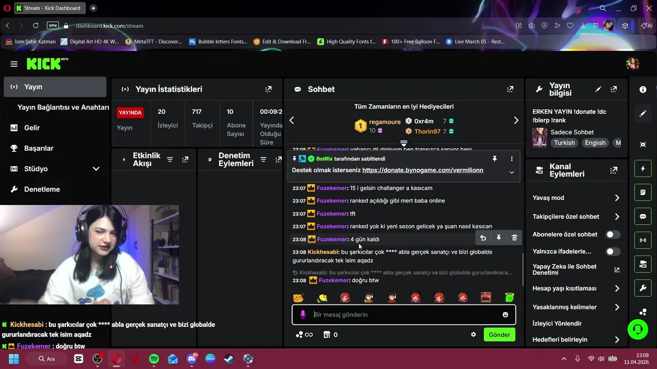Show next gifters leaderboard with right arrow
Screen dimensions: 657x369
click(516, 120)
